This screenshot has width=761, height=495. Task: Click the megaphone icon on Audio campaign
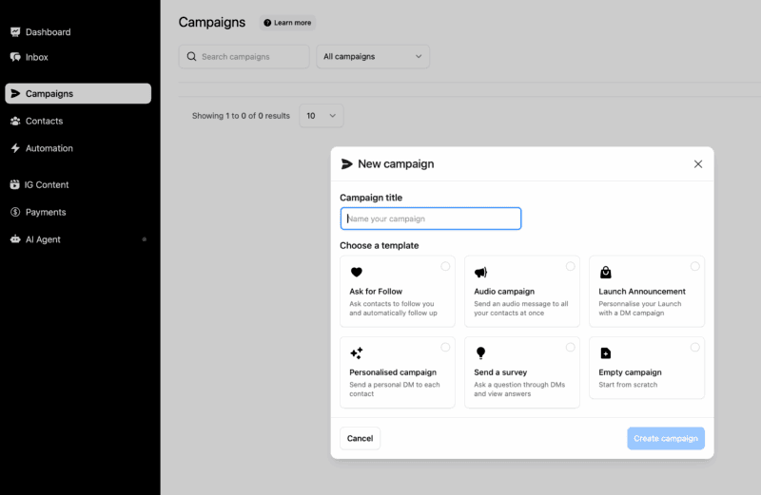point(480,272)
